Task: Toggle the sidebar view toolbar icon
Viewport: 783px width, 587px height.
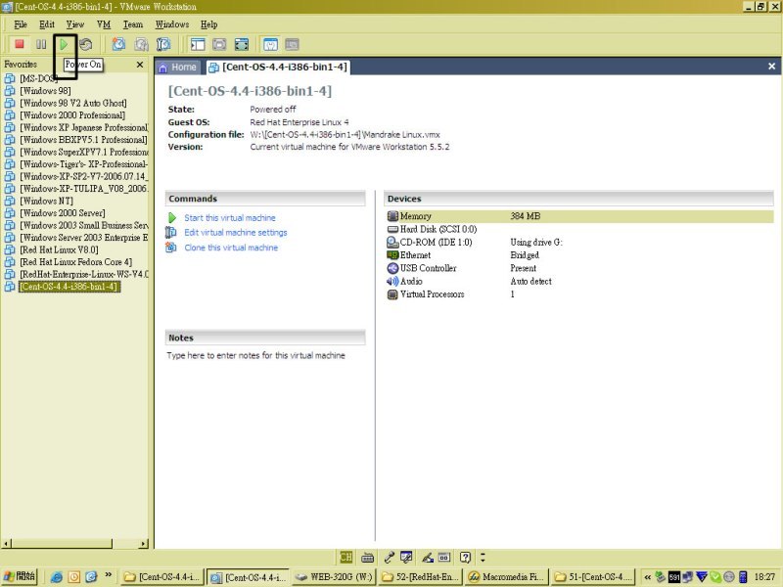Action: [198, 44]
